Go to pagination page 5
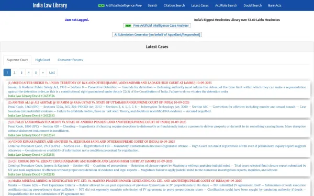Screen dimensions: 314x196 [x=36, y=73]
